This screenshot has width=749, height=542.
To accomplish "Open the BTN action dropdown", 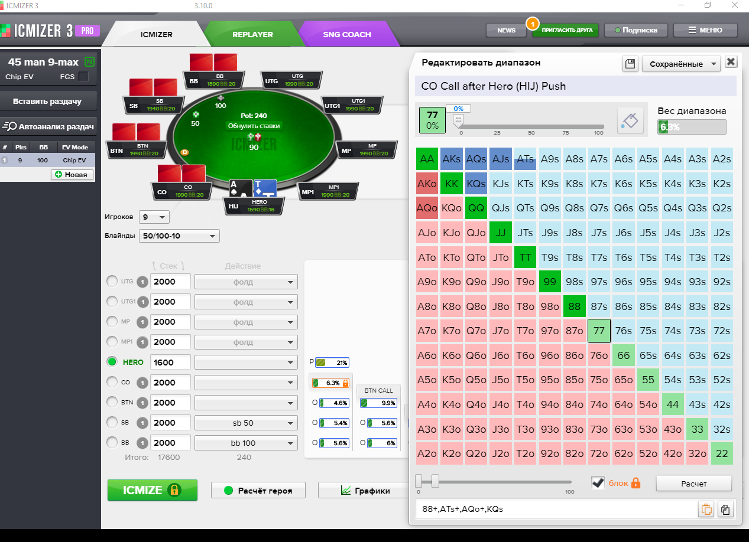I will (247, 403).
